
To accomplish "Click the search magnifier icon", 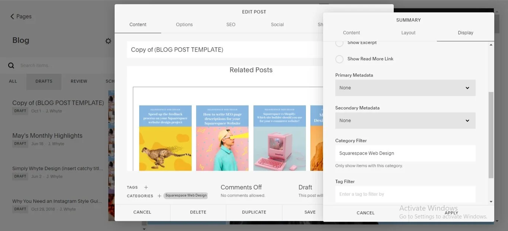I will (11, 65).
